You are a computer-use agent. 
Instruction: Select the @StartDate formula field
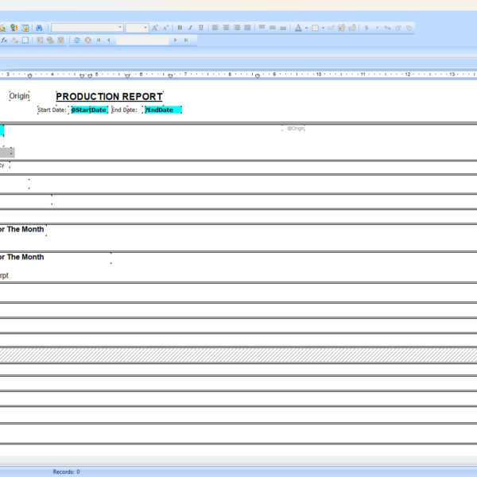click(x=89, y=110)
